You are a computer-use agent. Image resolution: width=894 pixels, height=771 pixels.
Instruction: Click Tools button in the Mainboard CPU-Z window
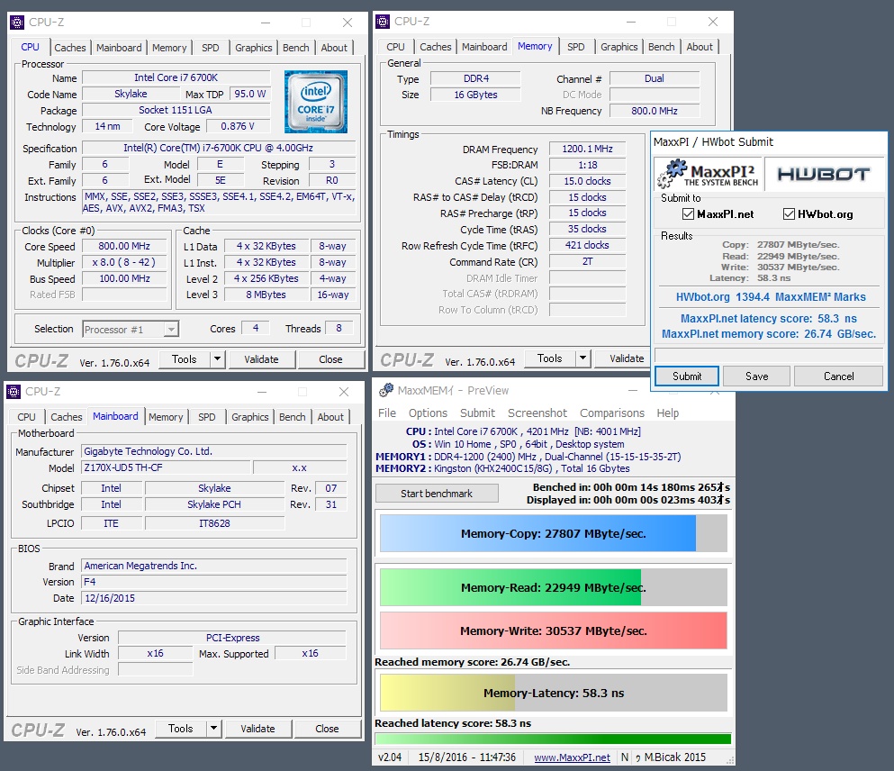click(181, 729)
